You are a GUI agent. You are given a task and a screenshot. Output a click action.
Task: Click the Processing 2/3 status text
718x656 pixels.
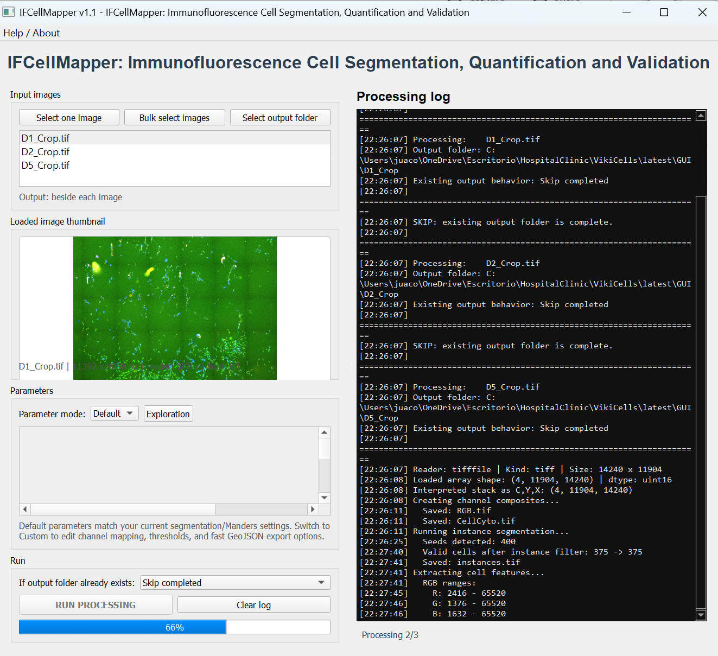click(390, 635)
